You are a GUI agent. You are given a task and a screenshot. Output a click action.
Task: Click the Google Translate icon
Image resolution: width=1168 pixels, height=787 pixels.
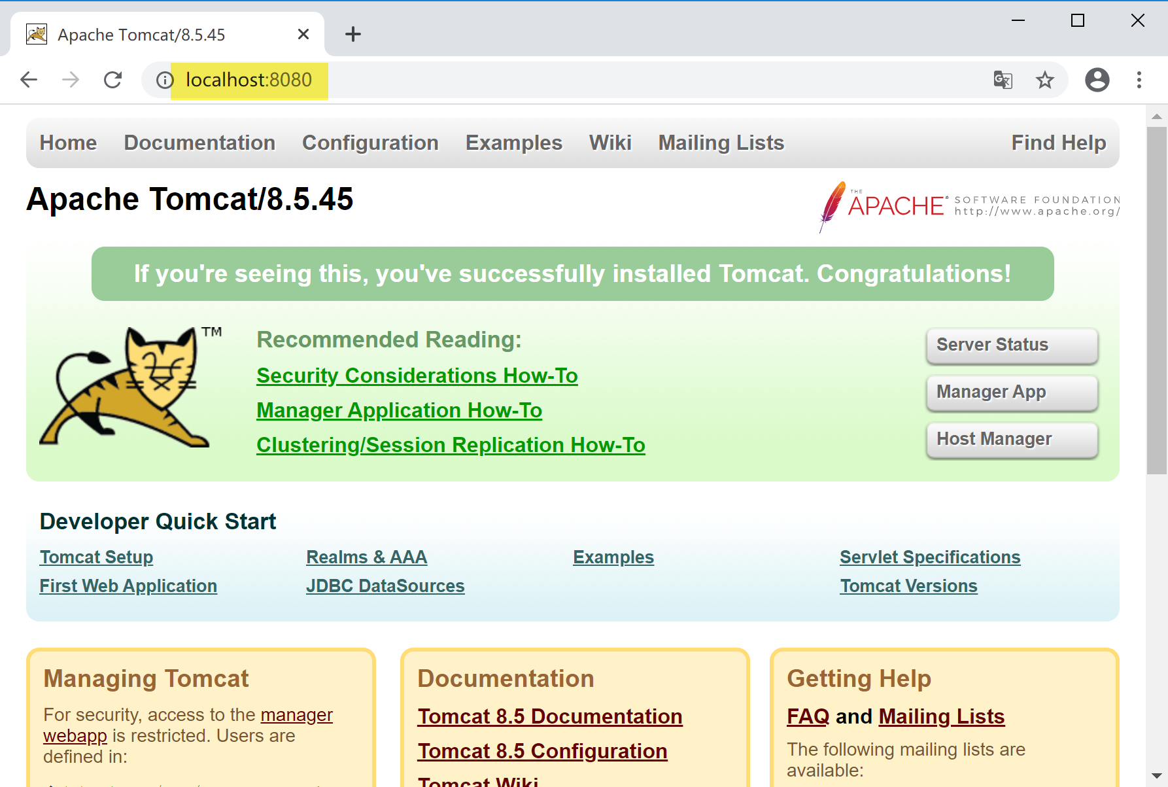[1003, 80]
